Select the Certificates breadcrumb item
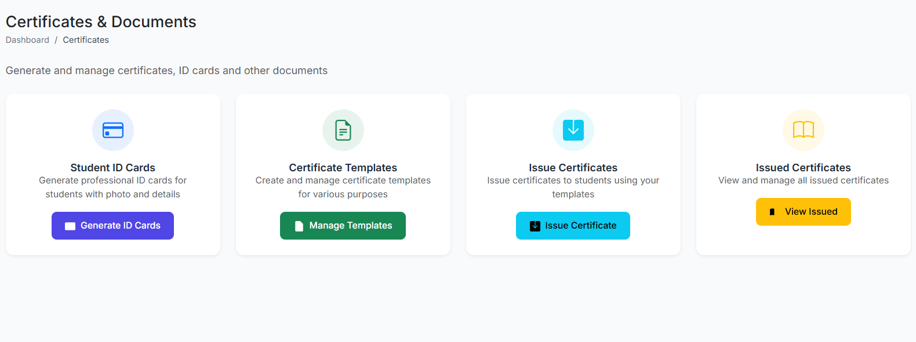This screenshot has width=916, height=342. [x=86, y=40]
